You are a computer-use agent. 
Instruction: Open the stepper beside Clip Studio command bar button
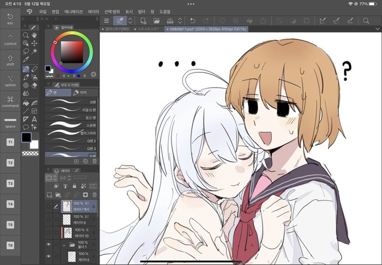pyautogui.click(x=130, y=21)
